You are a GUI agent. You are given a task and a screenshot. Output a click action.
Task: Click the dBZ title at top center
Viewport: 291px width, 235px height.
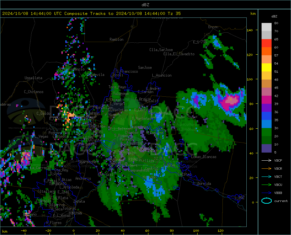point(145,5)
